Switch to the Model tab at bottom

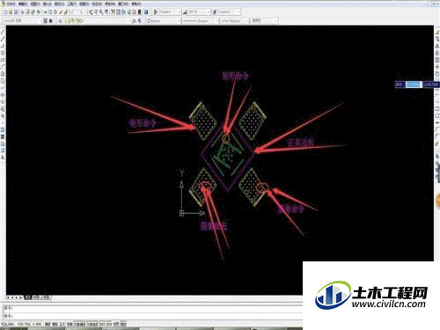28,297
